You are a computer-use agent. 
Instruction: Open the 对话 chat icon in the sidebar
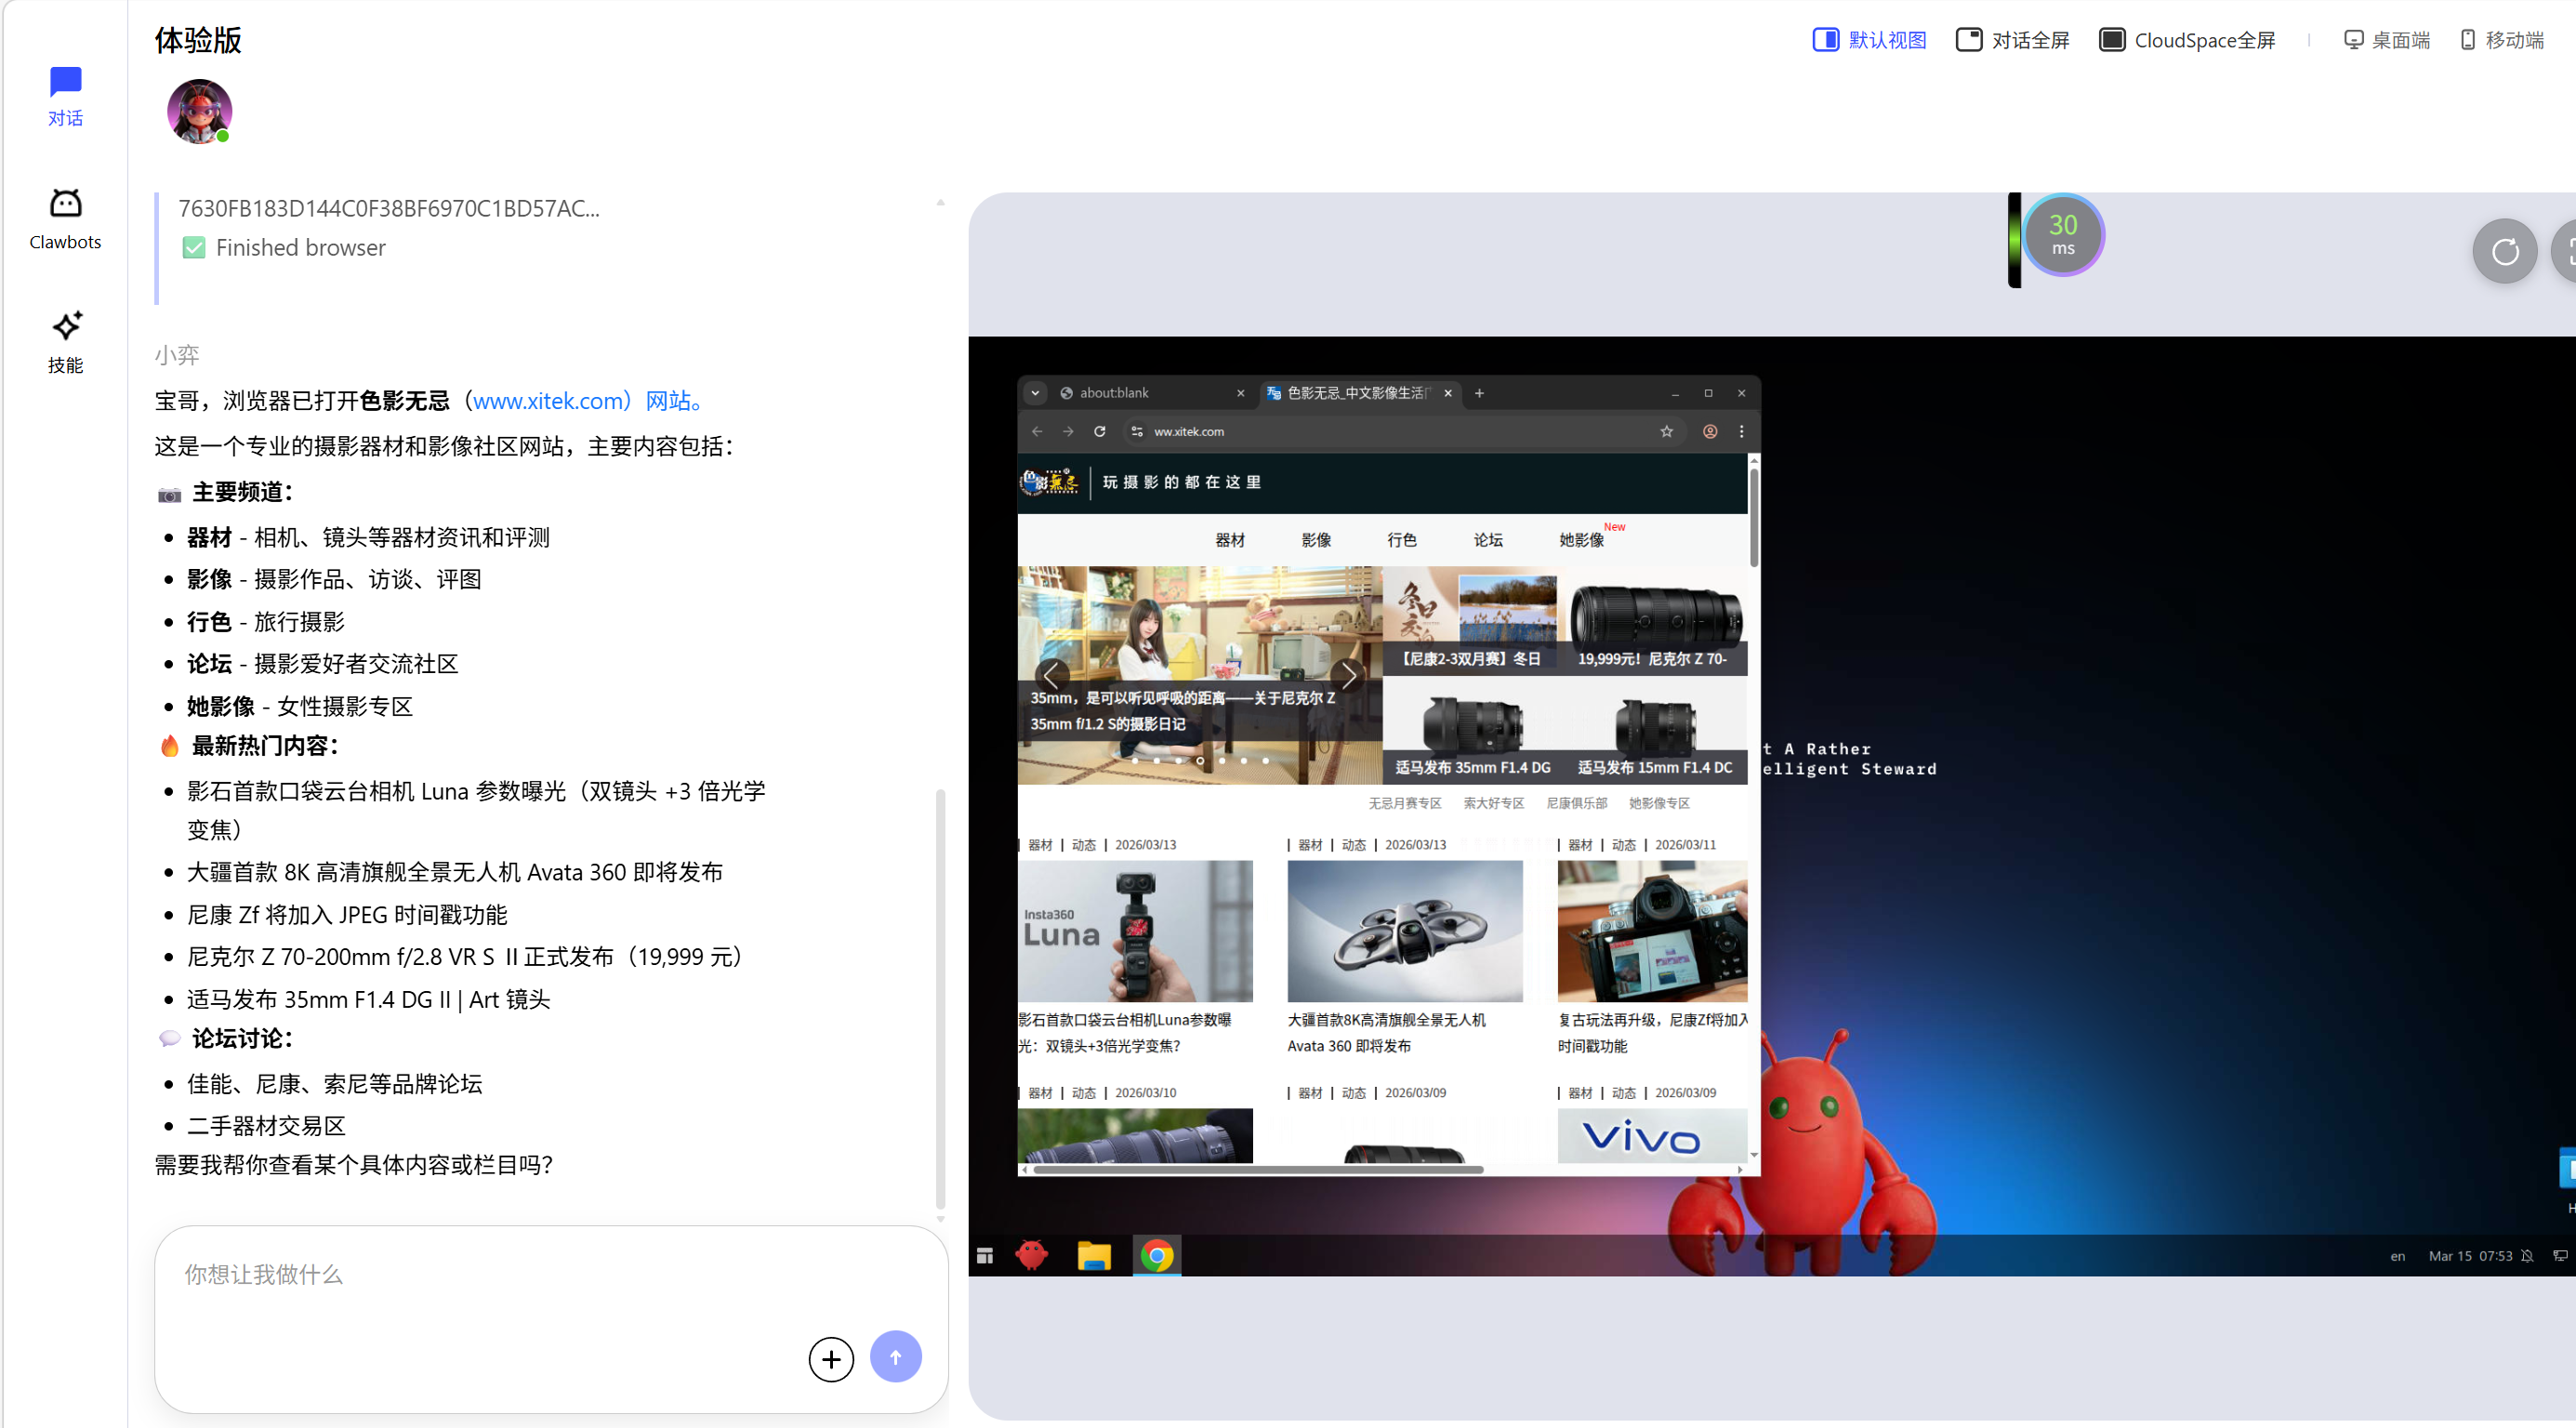(65, 96)
